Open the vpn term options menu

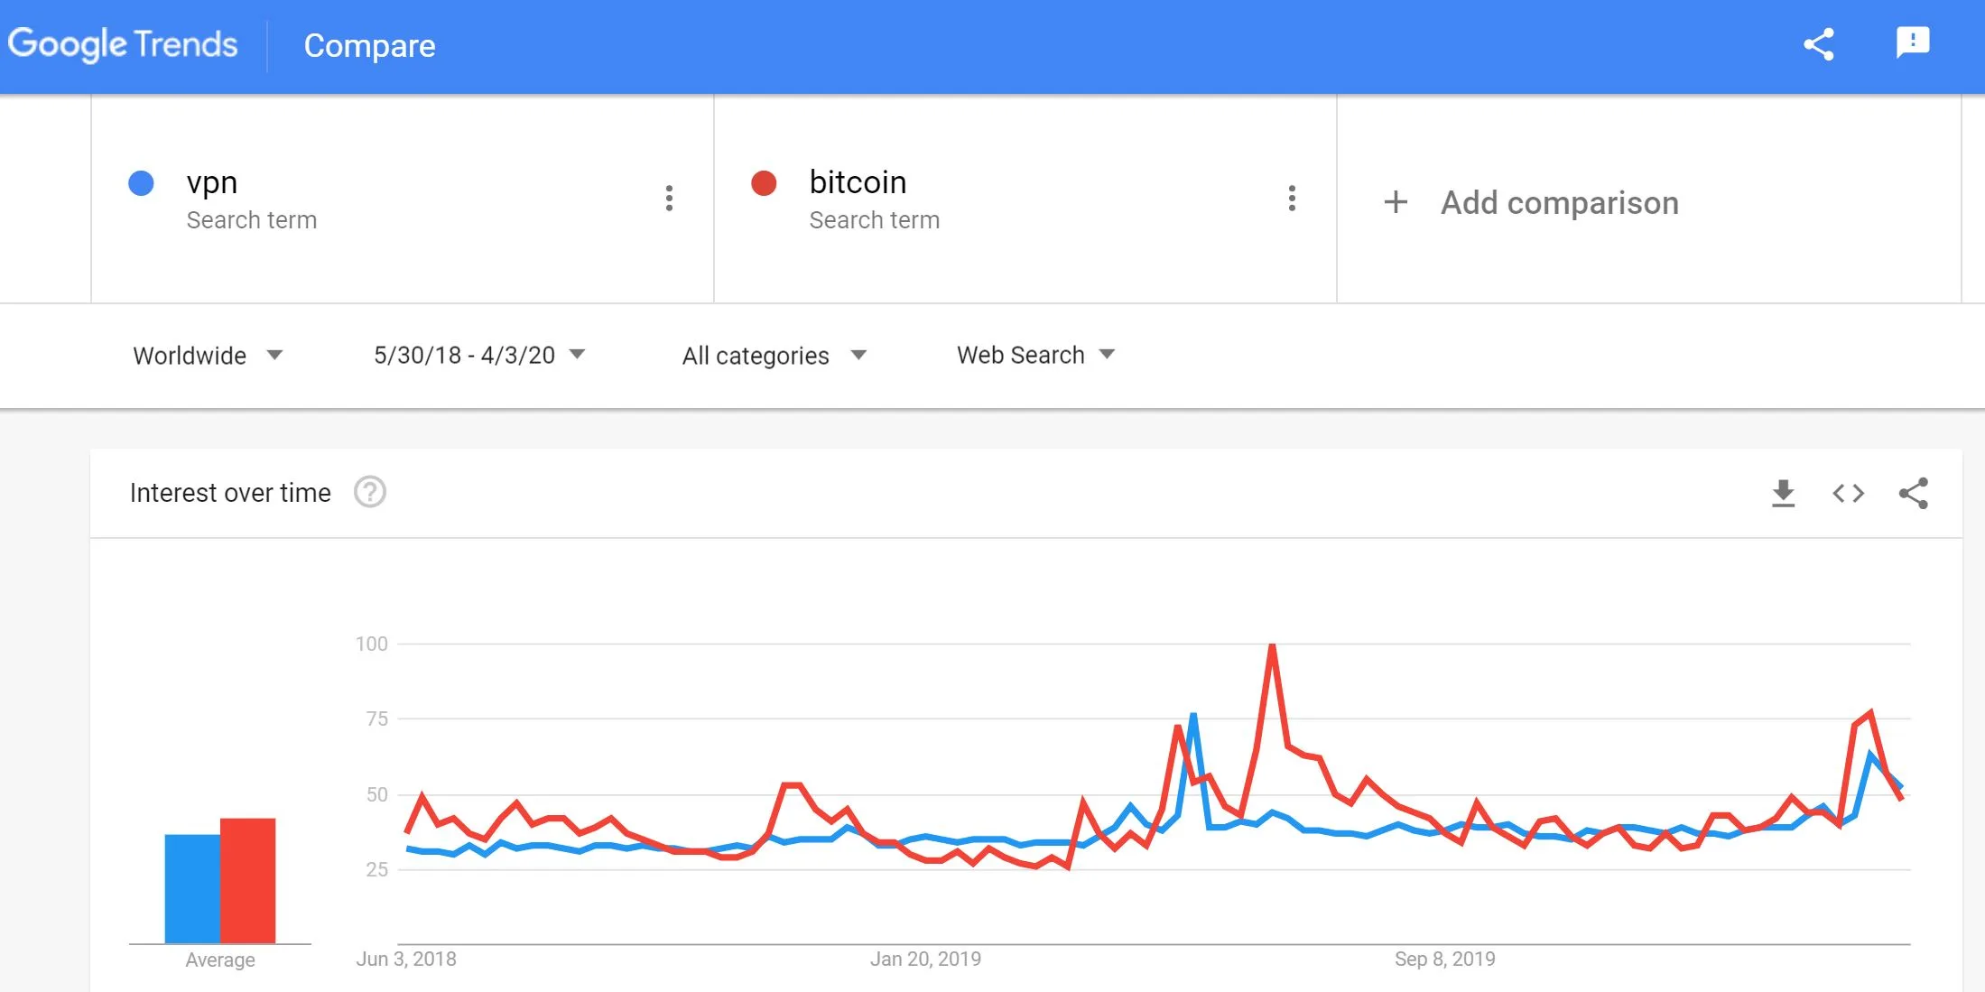(669, 199)
